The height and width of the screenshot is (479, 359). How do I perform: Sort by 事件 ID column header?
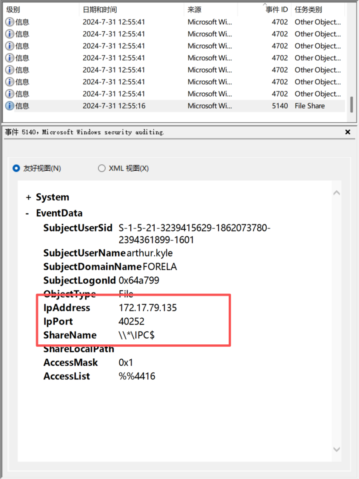(277, 9)
